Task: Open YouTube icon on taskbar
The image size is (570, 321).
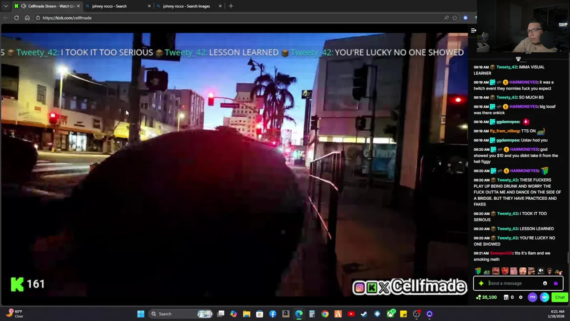Action: [x=351, y=314]
